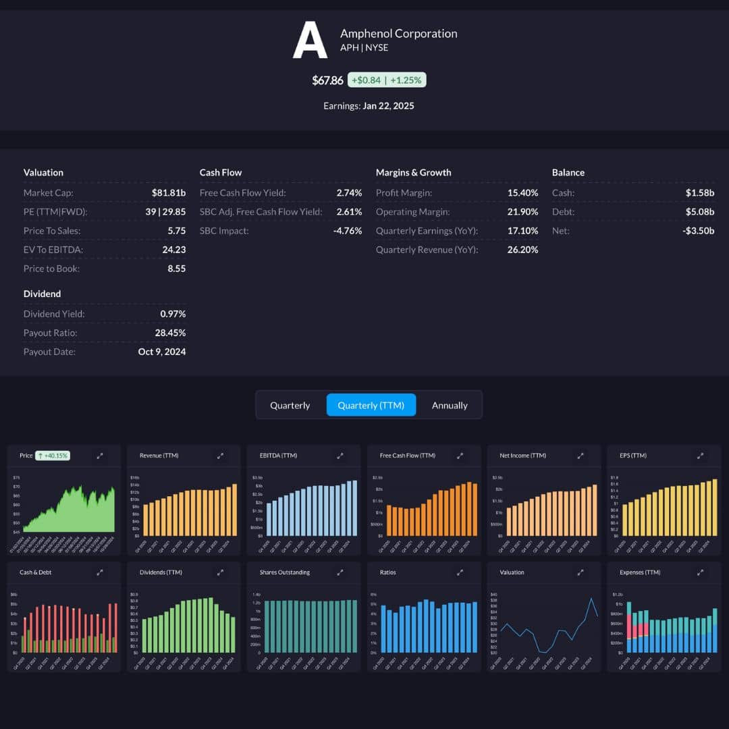
Task: Expand the Valuation chart
Action: coord(580,573)
